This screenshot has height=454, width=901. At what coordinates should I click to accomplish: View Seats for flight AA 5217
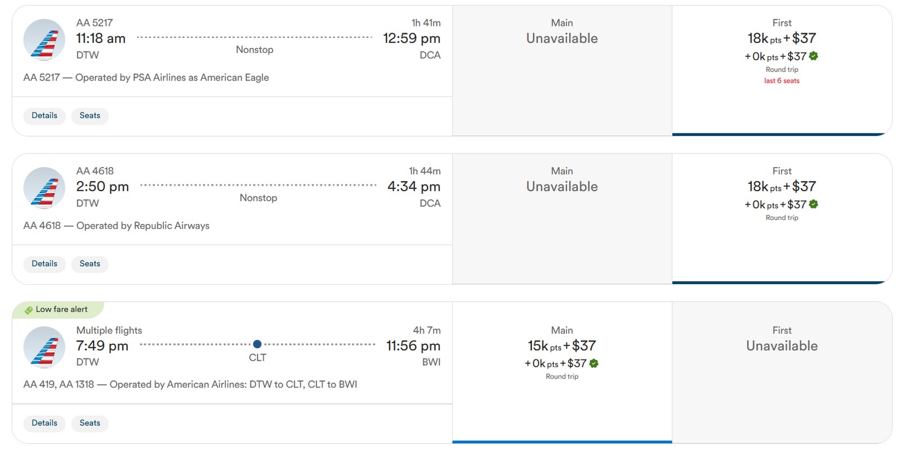(90, 116)
